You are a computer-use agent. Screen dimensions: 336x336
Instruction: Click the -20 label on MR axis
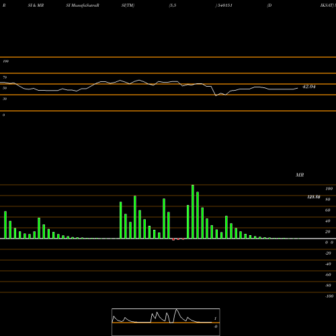328,253
